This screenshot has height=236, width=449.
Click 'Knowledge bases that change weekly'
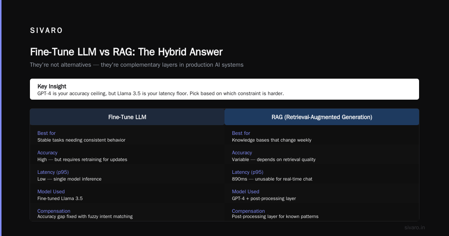point(272,140)
